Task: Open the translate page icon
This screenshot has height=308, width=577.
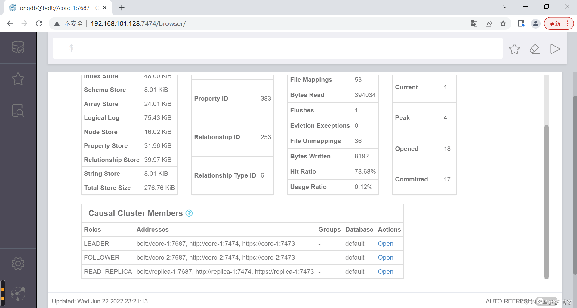Action: coord(474,23)
